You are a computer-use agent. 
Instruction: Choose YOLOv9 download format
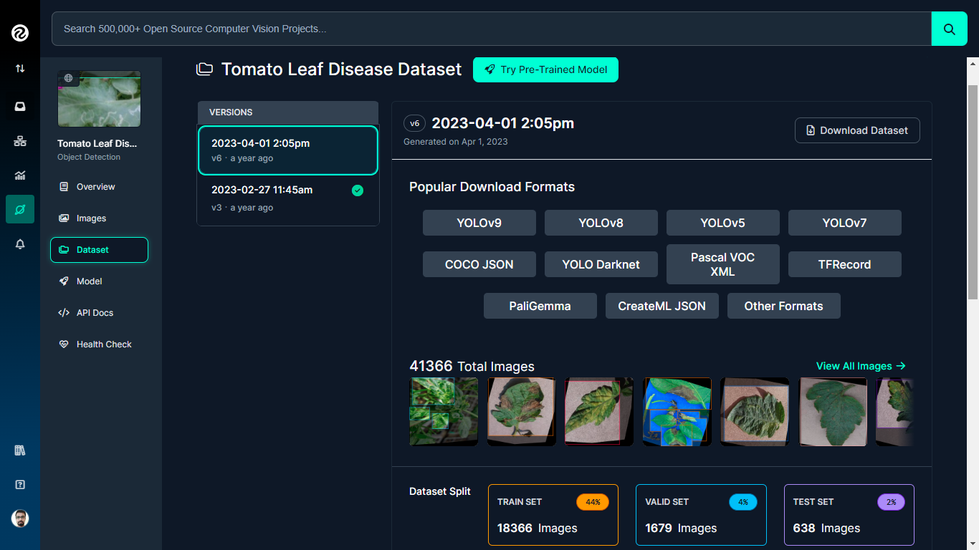pyautogui.click(x=479, y=223)
